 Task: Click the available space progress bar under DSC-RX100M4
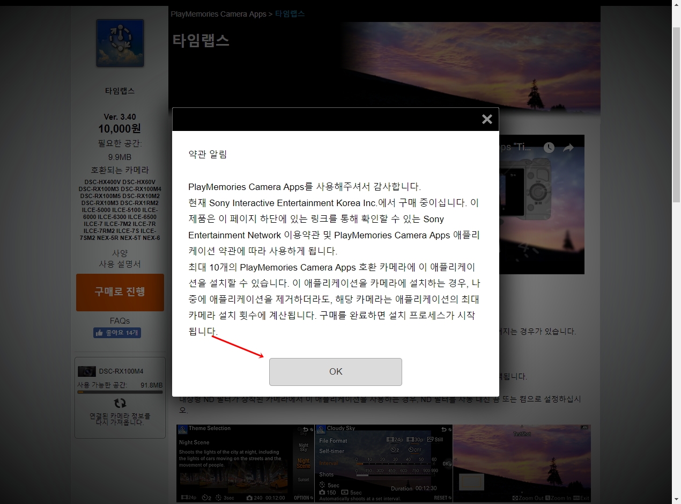(120, 391)
